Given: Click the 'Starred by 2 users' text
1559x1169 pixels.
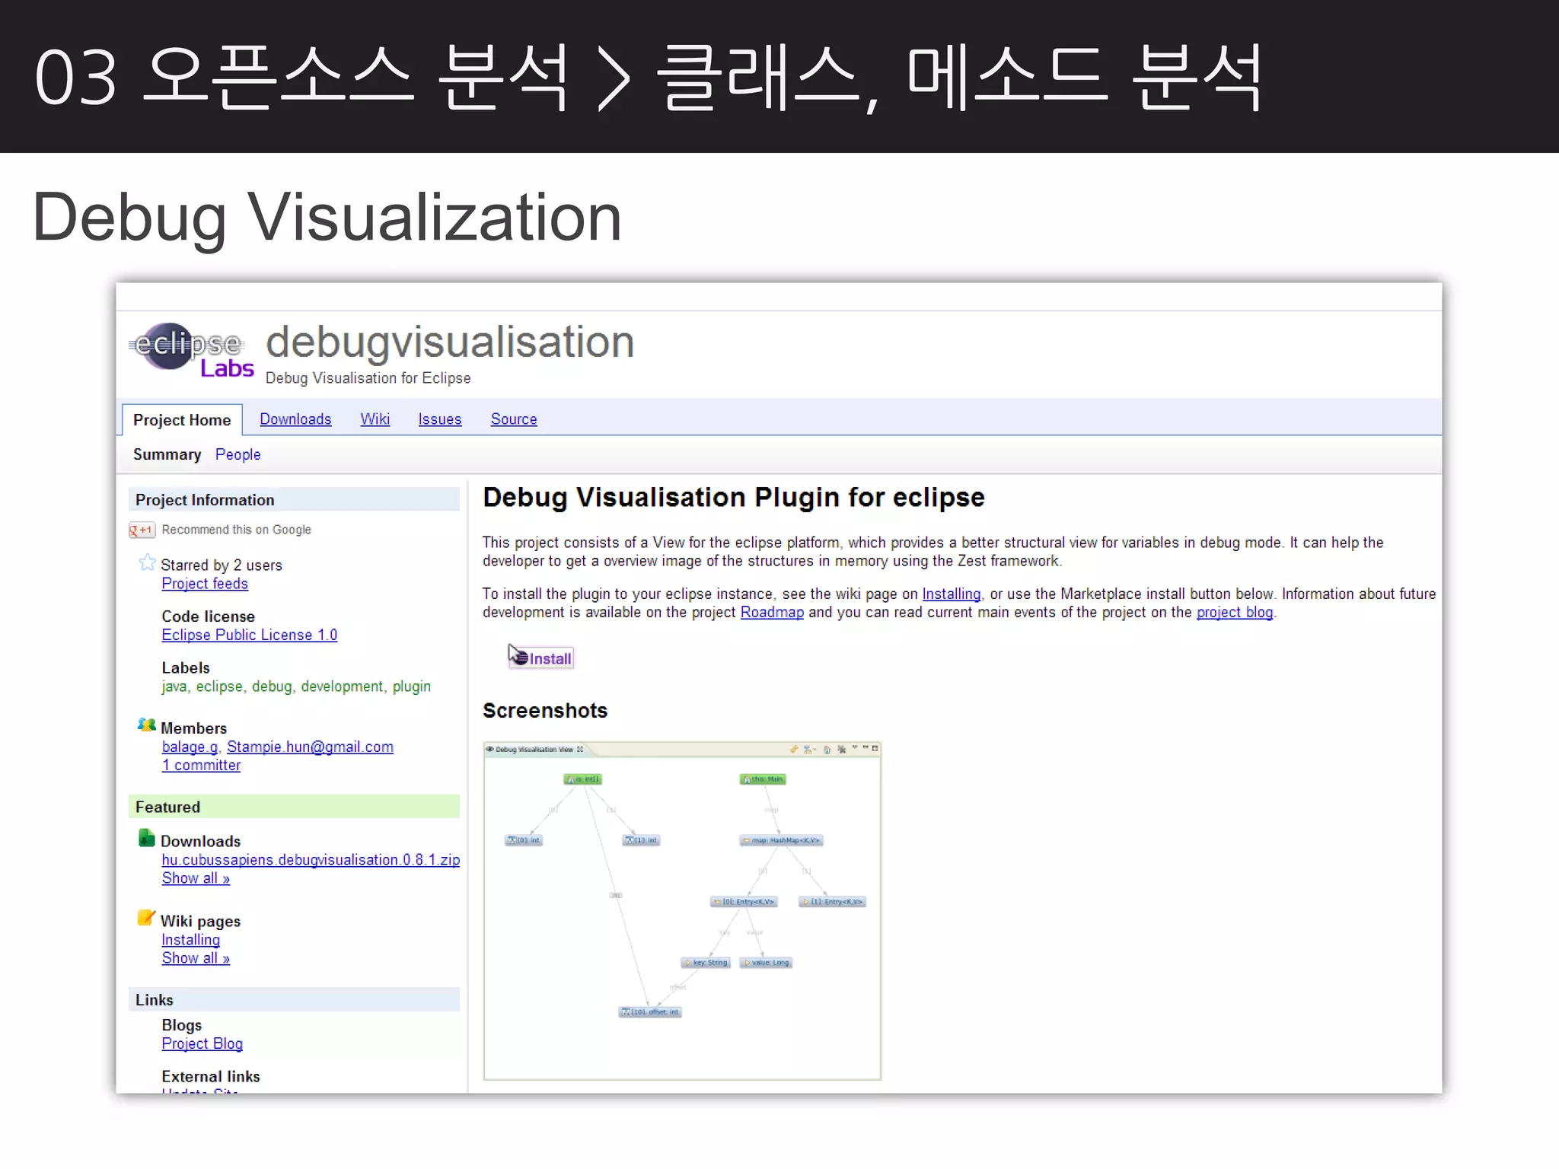Looking at the screenshot, I should pyautogui.click(x=222, y=565).
